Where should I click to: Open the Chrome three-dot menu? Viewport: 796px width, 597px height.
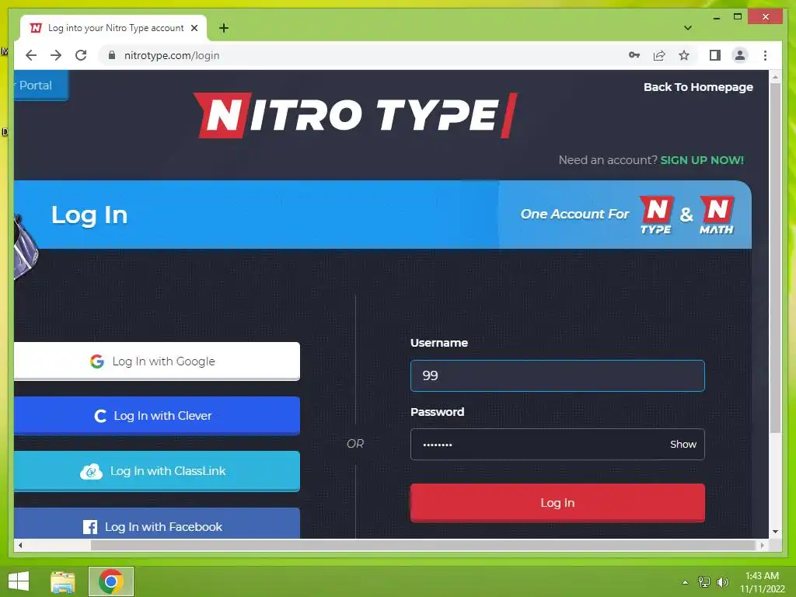765,55
